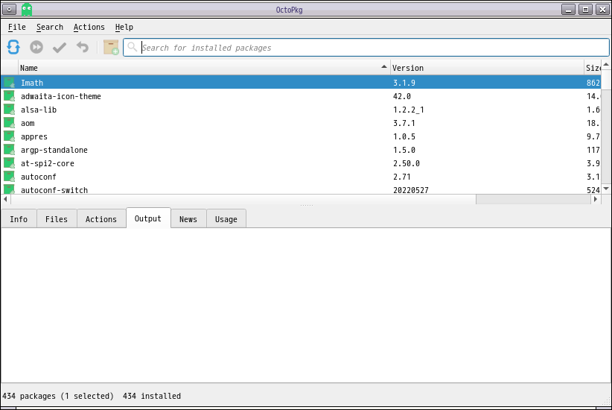Click the splitter handle above the tabs

pyautogui.click(x=307, y=206)
